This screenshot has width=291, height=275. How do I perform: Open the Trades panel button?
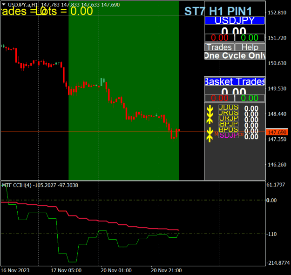pos(219,47)
